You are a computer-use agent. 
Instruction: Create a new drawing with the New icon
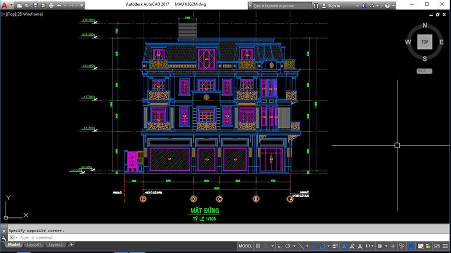coord(19,5)
